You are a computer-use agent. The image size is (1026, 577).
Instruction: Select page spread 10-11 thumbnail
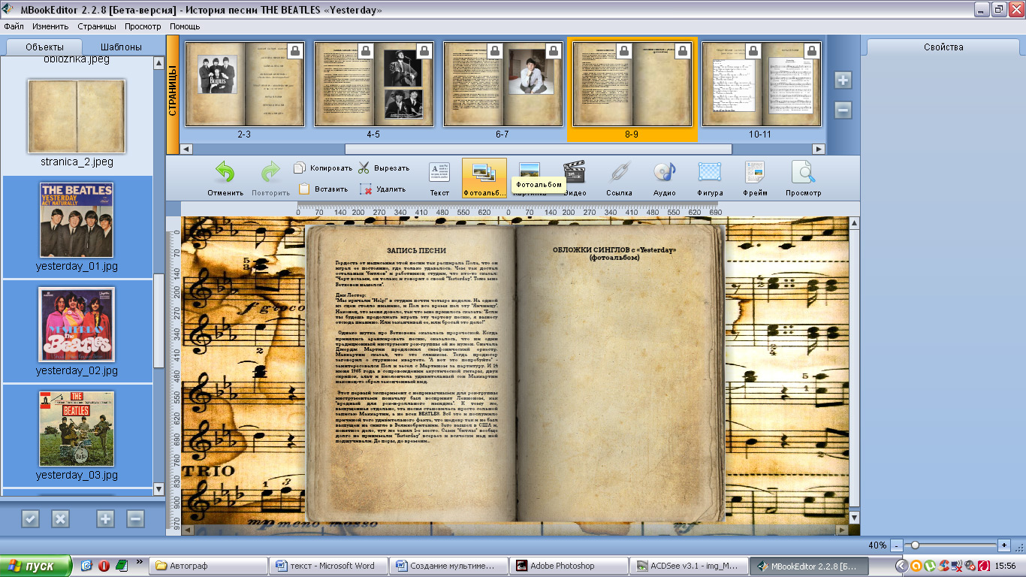pyautogui.click(x=761, y=84)
